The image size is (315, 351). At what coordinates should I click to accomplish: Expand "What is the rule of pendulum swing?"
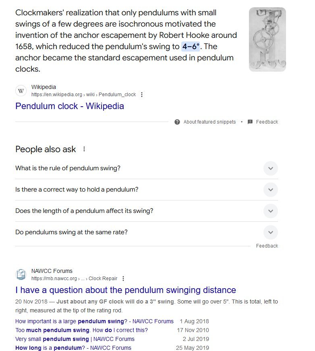click(271, 168)
